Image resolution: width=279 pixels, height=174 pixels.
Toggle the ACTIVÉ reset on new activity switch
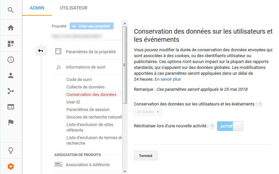(230, 126)
